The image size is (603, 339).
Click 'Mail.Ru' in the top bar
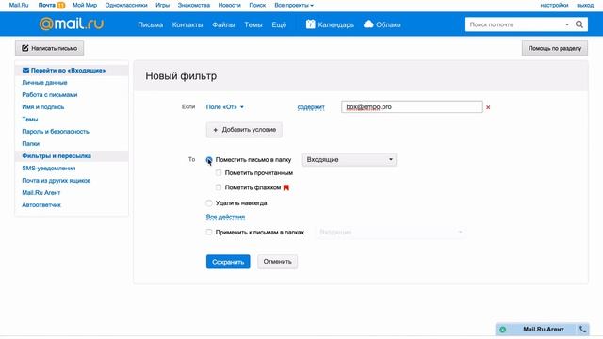[x=19, y=5]
